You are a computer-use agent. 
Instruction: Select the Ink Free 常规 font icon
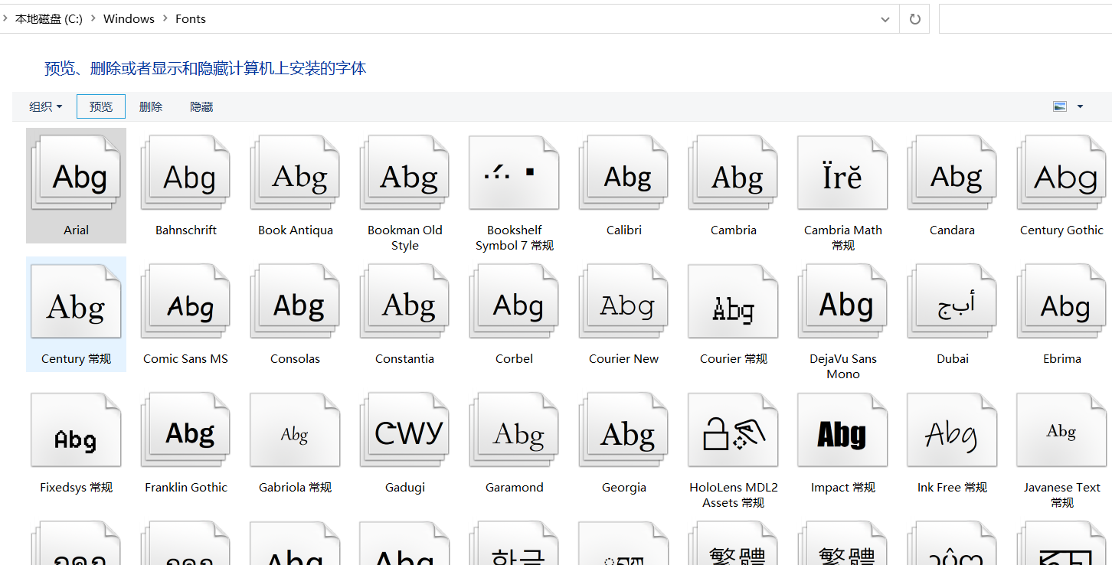click(x=952, y=430)
